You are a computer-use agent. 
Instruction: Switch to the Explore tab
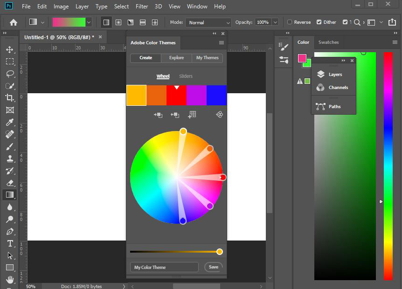pos(176,58)
